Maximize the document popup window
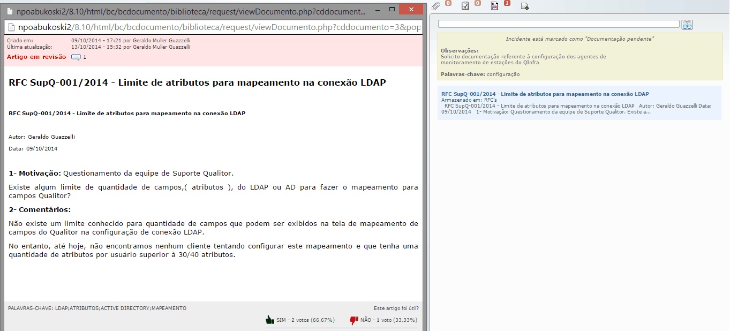Viewport: 730px width, 332px height. click(x=392, y=10)
